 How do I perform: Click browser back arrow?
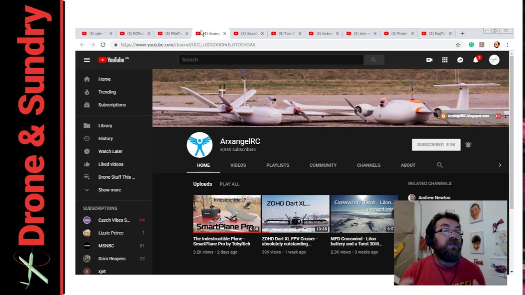click(x=82, y=45)
